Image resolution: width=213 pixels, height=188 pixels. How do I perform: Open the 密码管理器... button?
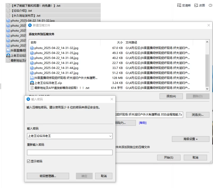[48, 176]
